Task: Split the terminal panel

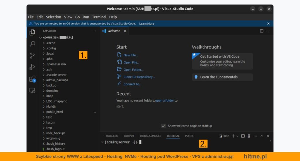Action: (243, 136)
